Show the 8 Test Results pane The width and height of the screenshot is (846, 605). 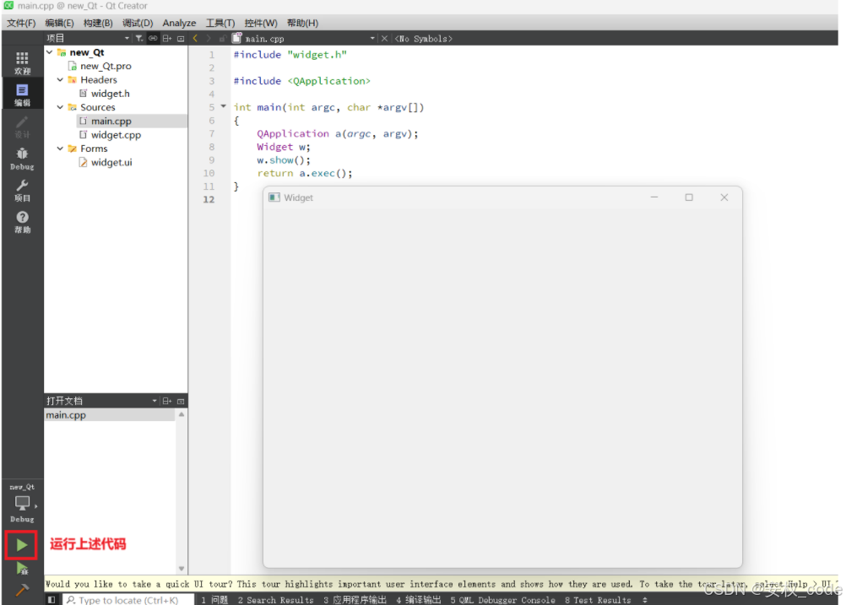598,600
